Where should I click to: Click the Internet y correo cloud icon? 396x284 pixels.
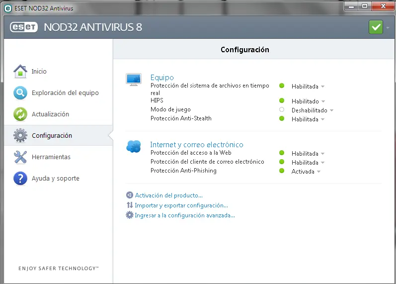134,146
